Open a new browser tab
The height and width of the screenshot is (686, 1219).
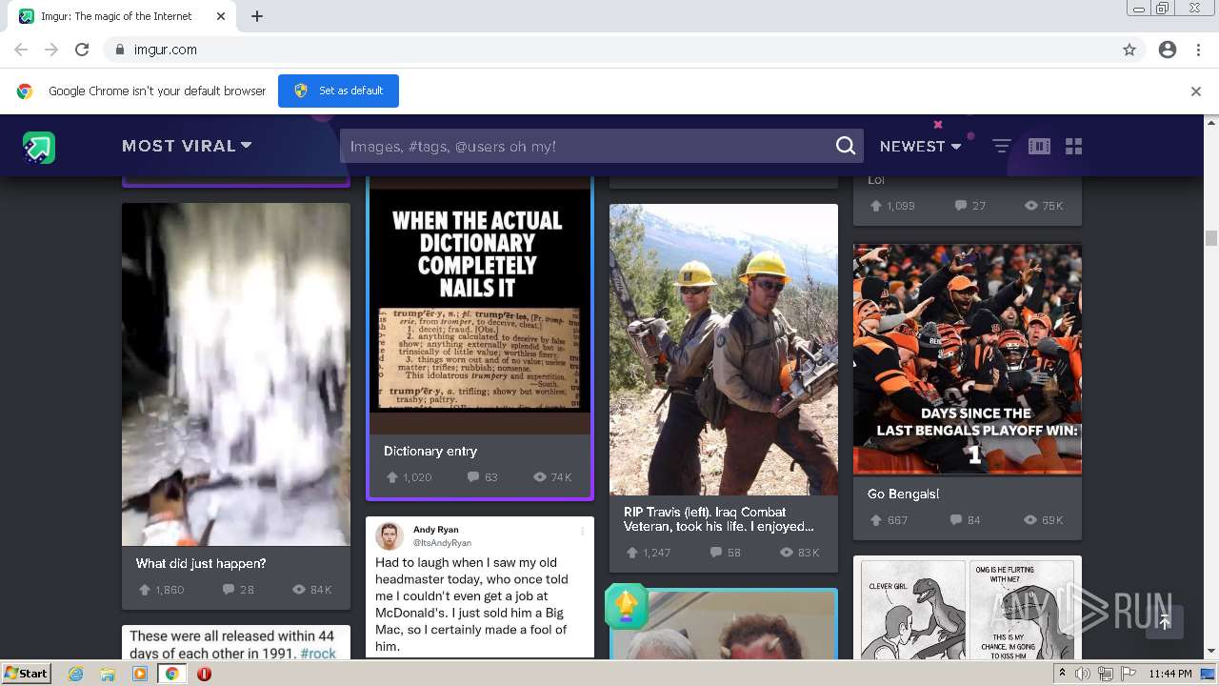pos(257,16)
